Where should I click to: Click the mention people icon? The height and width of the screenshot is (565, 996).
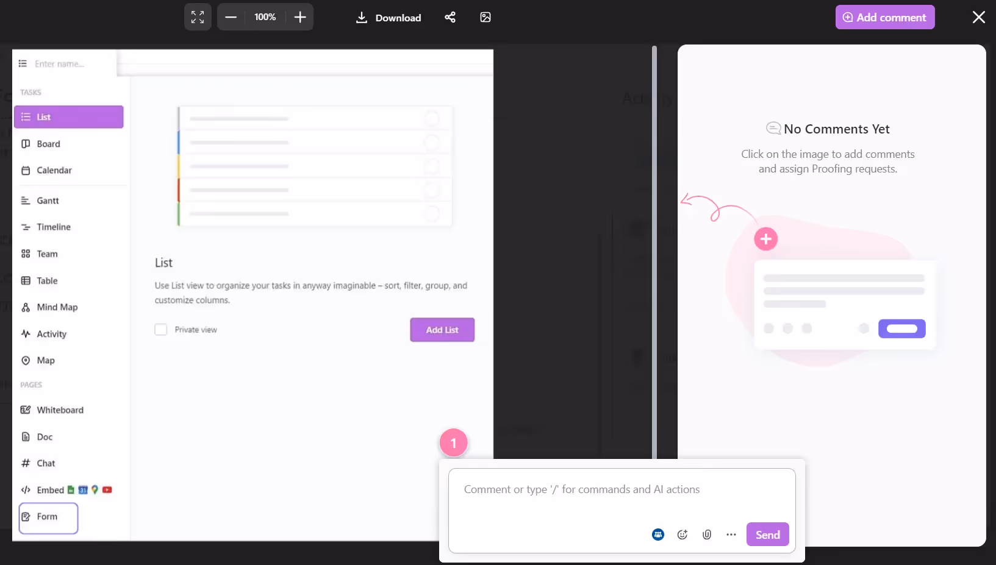(657, 535)
